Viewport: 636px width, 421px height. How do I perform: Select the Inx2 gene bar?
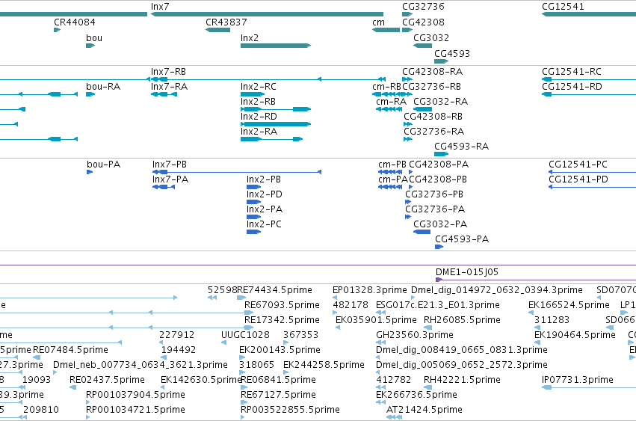276,46
